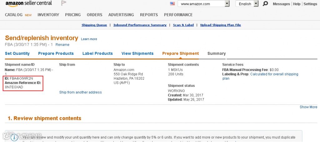This screenshot has height=142, width=320.
Task: Expand shipment details with Show More
Action: [x=308, y=107]
